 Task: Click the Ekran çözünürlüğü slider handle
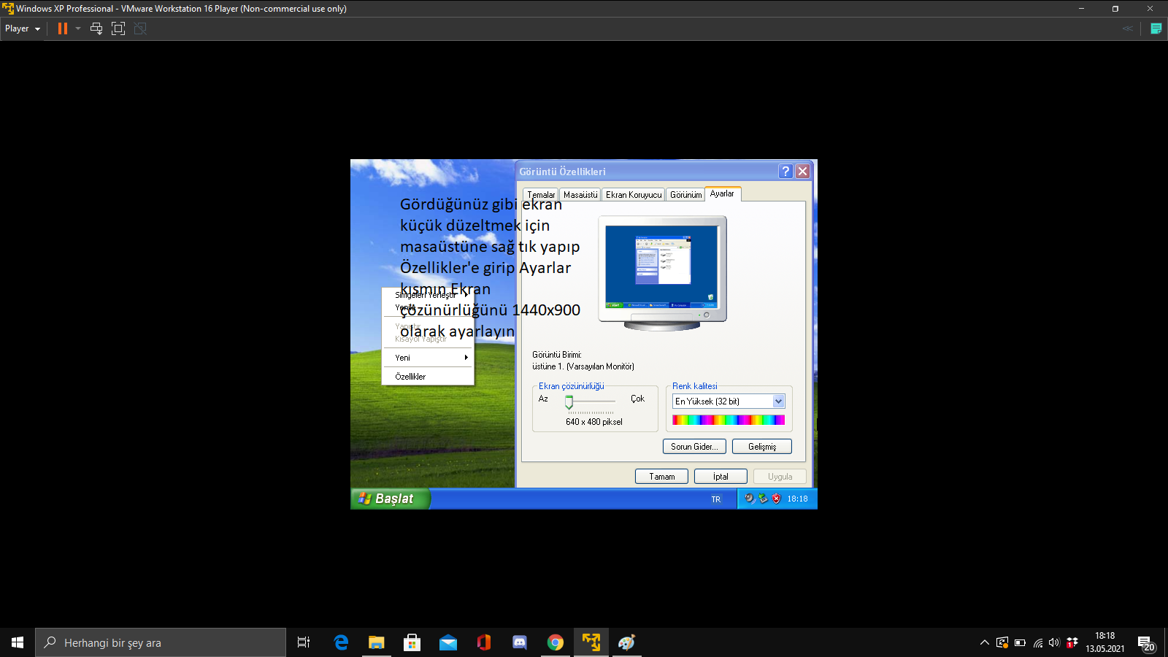569,402
